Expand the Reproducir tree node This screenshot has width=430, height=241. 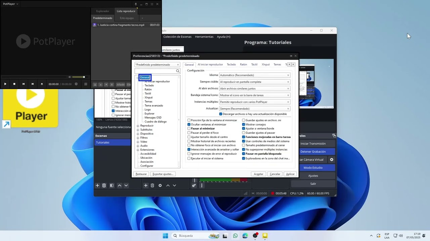(138, 126)
